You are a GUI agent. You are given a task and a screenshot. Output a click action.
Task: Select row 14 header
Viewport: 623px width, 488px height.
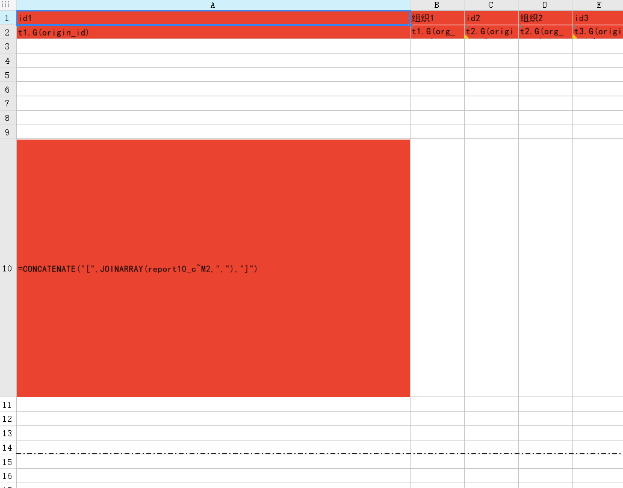click(8, 448)
